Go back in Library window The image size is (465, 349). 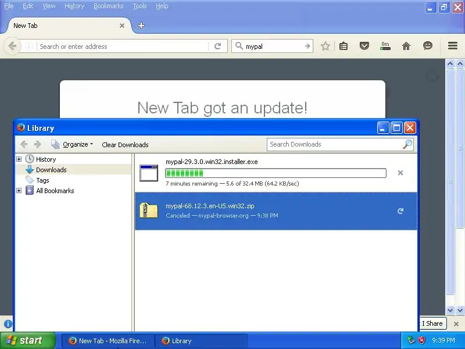[24, 144]
